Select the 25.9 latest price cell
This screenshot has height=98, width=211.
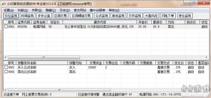[x=156, y=27]
